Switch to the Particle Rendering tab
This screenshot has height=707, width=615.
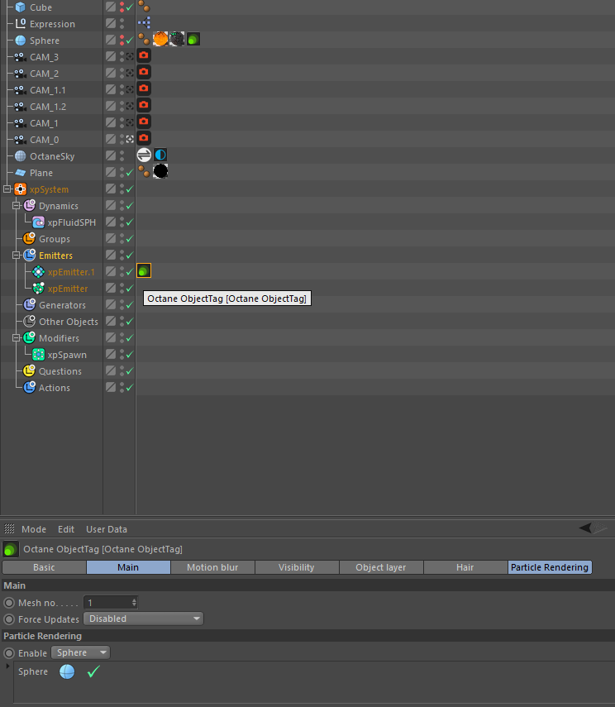click(550, 567)
